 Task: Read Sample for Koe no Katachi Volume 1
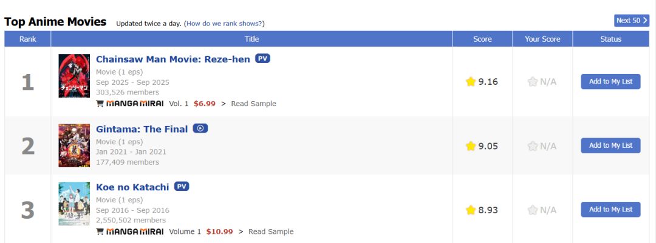coord(271,231)
